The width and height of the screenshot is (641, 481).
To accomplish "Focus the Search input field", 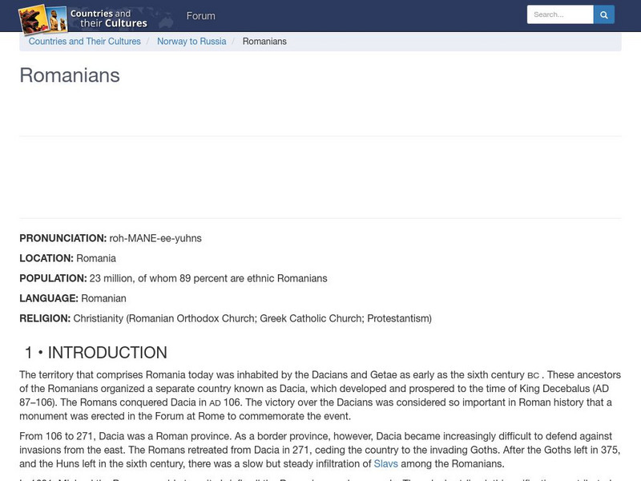I will click(x=560, y=14).
